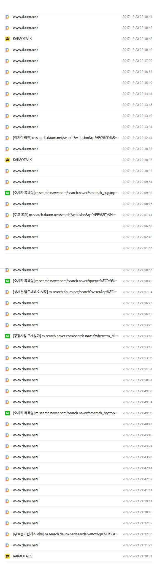This screenshot has height=564, width=154.
Task: Open the 광장시장 구제상가 Naver search link
Action: pos(66,336)
